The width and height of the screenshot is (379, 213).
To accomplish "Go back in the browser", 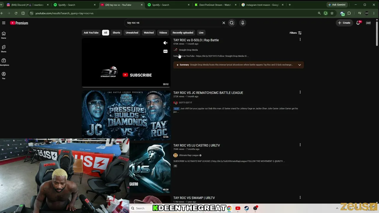I will click(2, 13).
